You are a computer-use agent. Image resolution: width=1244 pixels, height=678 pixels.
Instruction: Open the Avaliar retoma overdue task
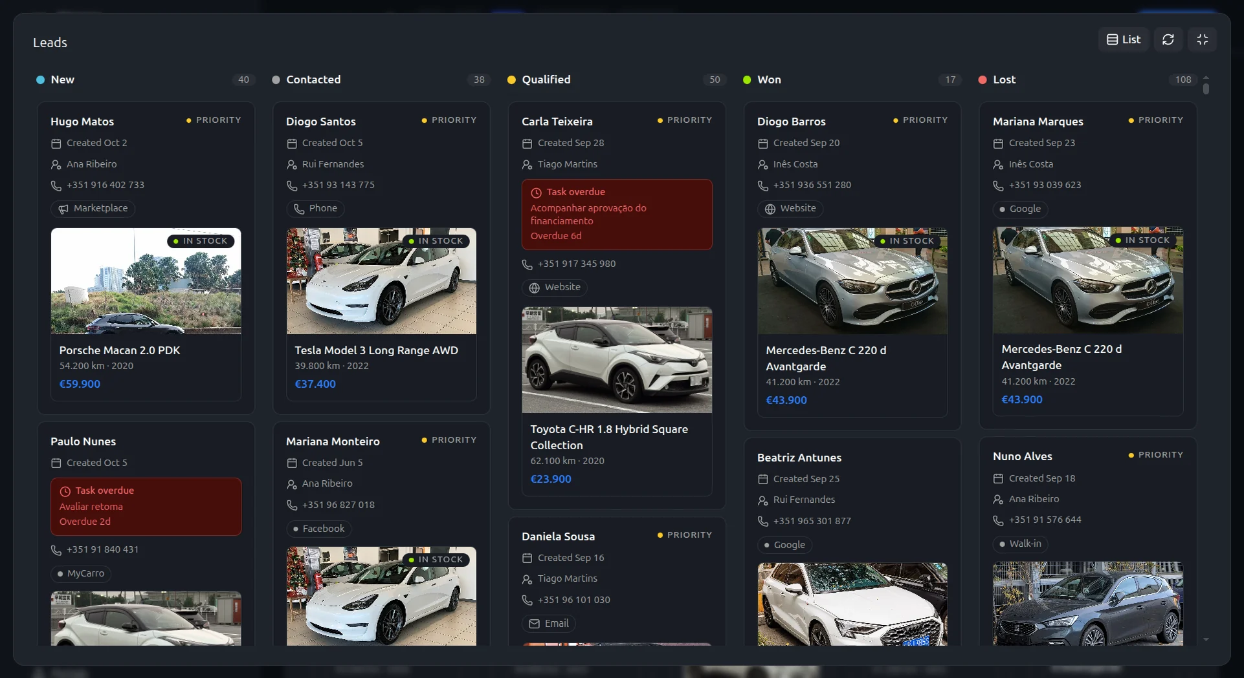(146, 507)
